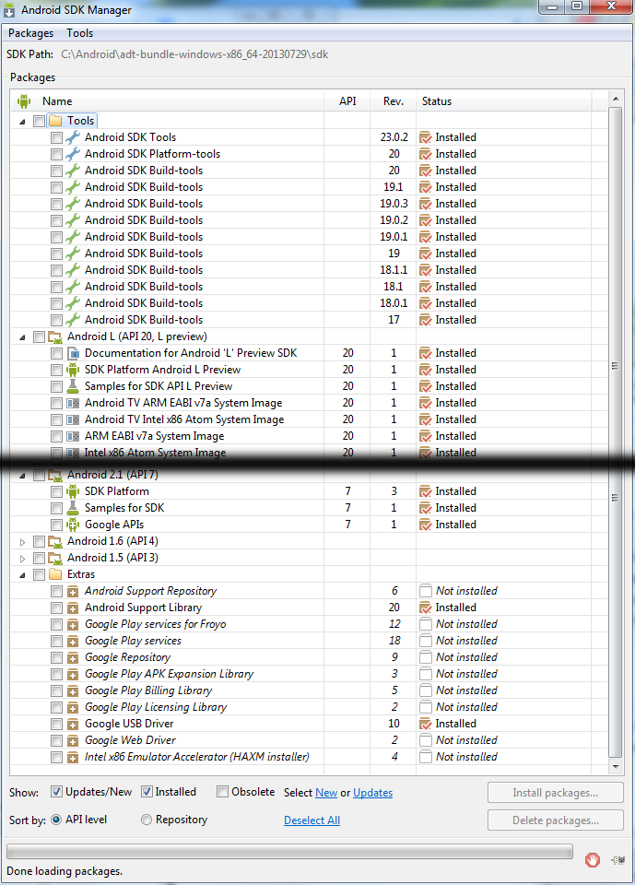
Task: Click the Google USB Driver package icon
Action: (x=73, y=724)
